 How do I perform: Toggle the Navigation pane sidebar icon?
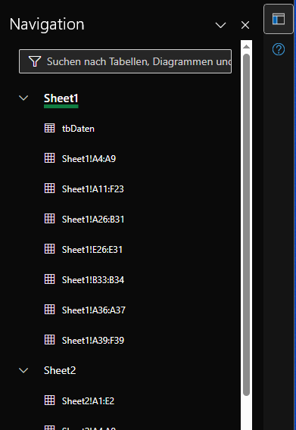point(279,19)
